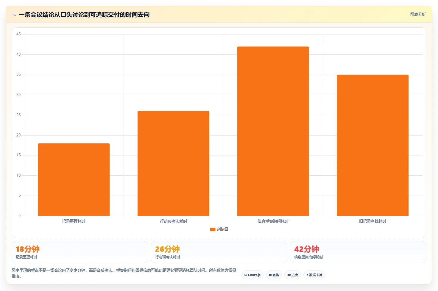This screenshot has height=291, width=438.
Task: Click the y-axis value 0
Action: pos(20,216)
